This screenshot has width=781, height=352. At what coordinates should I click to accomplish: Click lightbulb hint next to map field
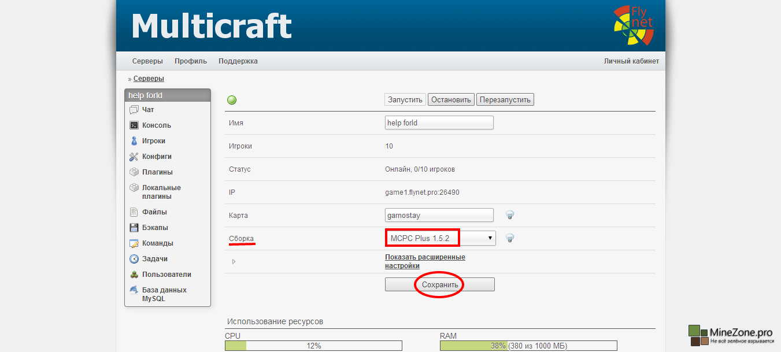[x=510, y=215]
